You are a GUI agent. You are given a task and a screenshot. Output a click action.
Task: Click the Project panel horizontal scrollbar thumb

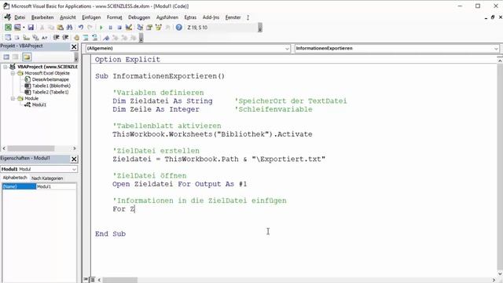pyautogui.click(x=31, y=149)
